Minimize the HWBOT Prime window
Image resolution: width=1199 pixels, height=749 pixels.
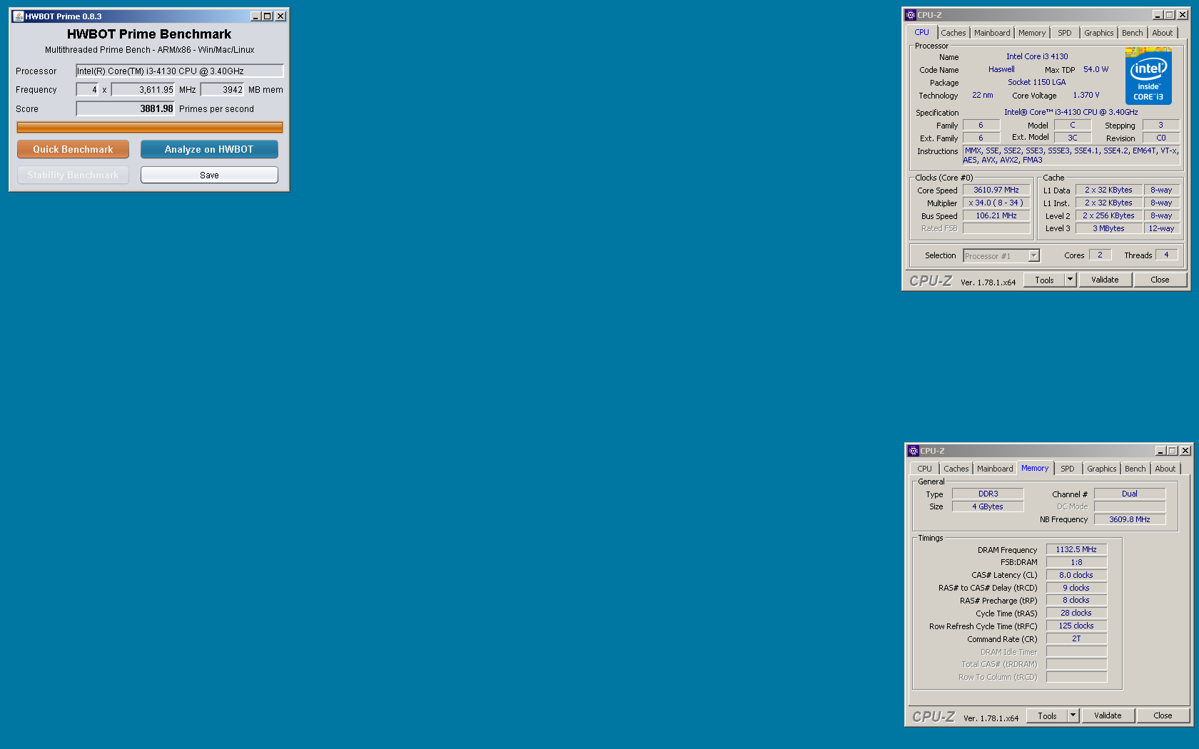point(256,16)
